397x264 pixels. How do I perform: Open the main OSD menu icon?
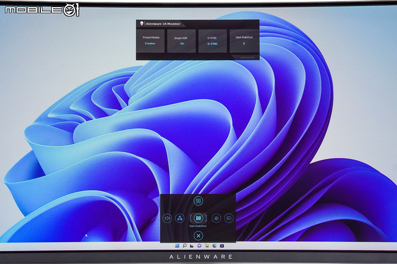tap(198, 201)
